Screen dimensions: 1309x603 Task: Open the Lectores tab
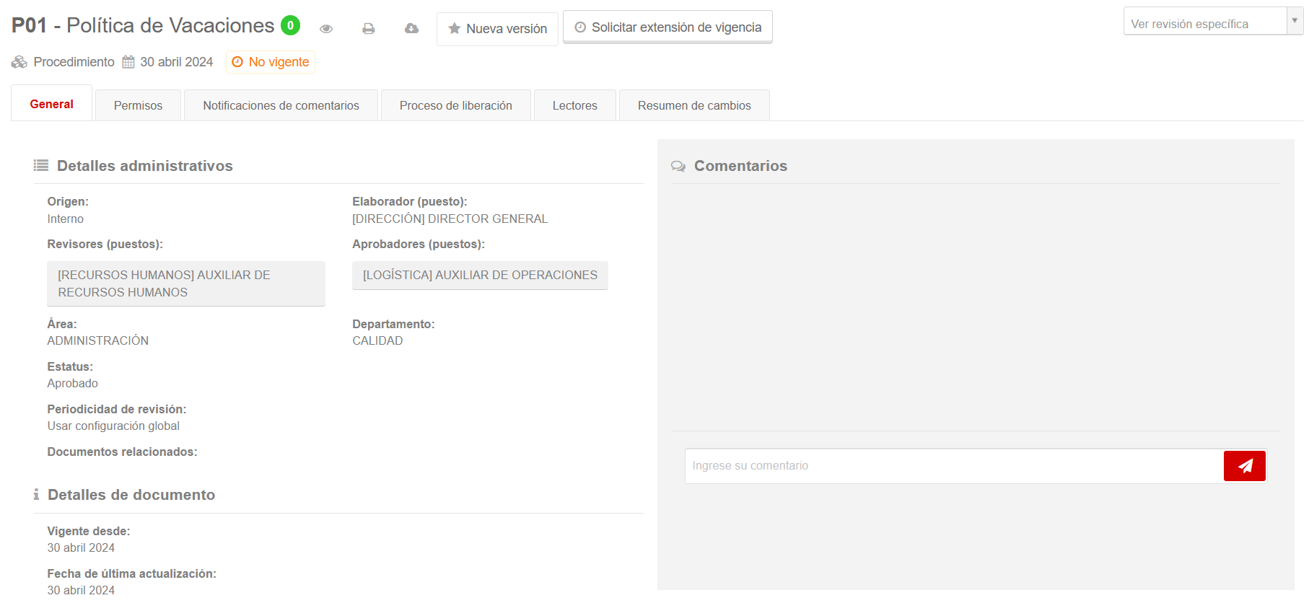[x=574, y=105]
